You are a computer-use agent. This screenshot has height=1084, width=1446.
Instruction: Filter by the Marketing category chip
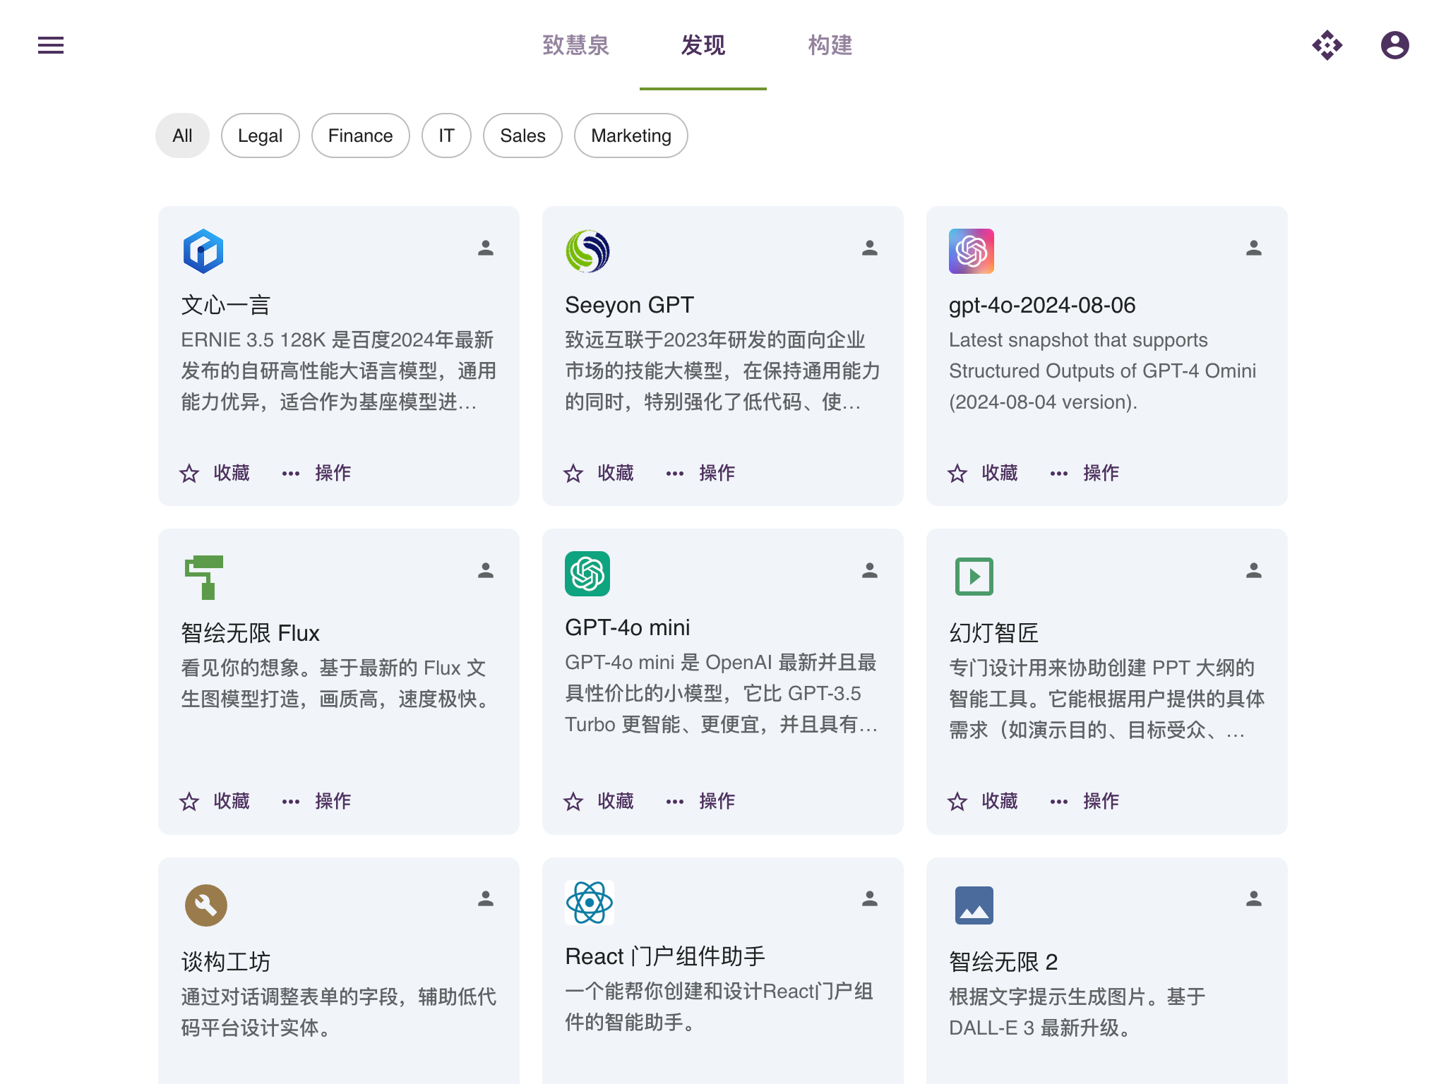pyautogui.click(x=631, y=135)
